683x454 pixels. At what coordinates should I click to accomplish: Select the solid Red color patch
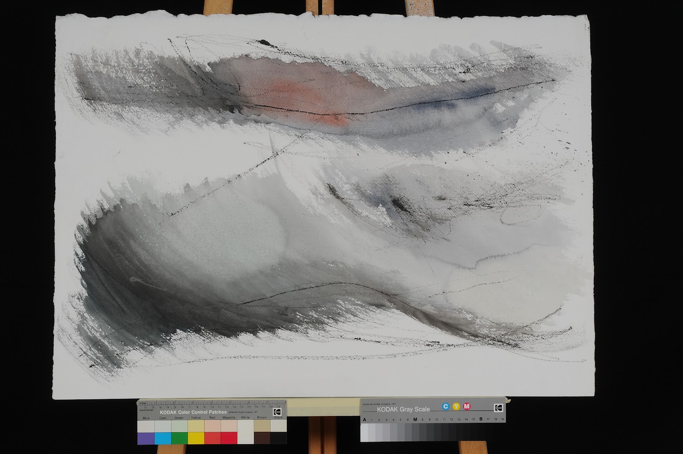(x=213, y=438)
